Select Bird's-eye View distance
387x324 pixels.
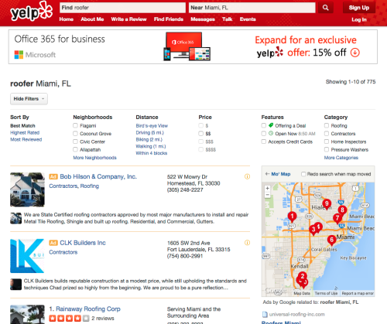(x=152, y=125)
